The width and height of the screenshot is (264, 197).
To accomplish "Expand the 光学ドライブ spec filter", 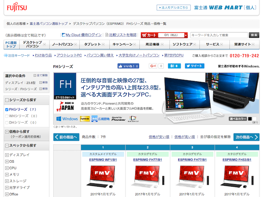I will pos(7,188).
